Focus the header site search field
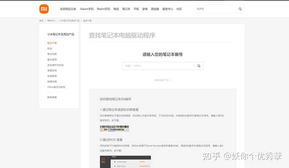Screen dimensions: 289x168 click(216, 9)
